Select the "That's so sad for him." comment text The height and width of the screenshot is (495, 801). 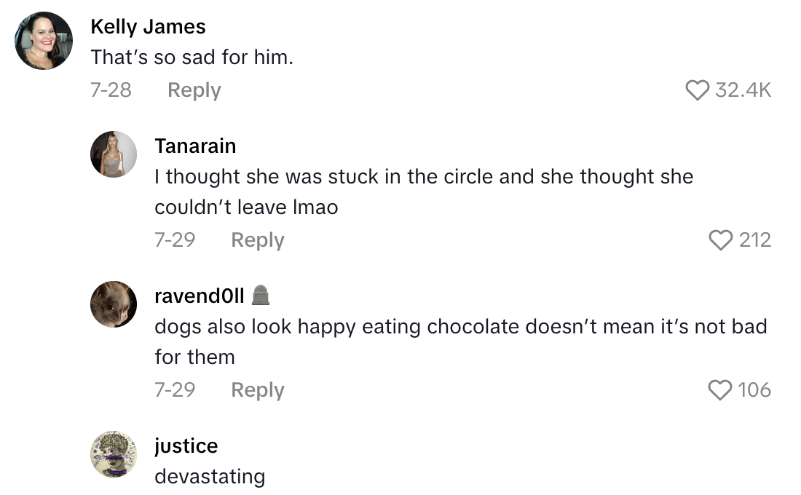[x=192, y=57]
